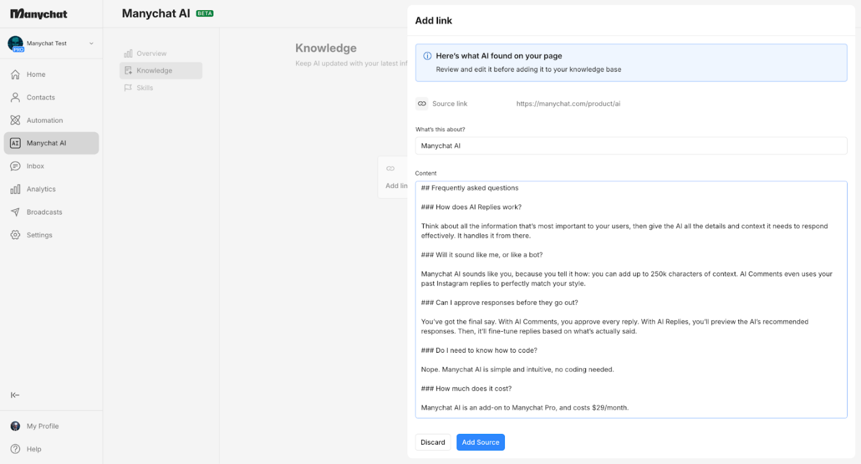Collapse the sidebar with arrow icon
The width and height of the screenshot is (861, 464).
16,395
